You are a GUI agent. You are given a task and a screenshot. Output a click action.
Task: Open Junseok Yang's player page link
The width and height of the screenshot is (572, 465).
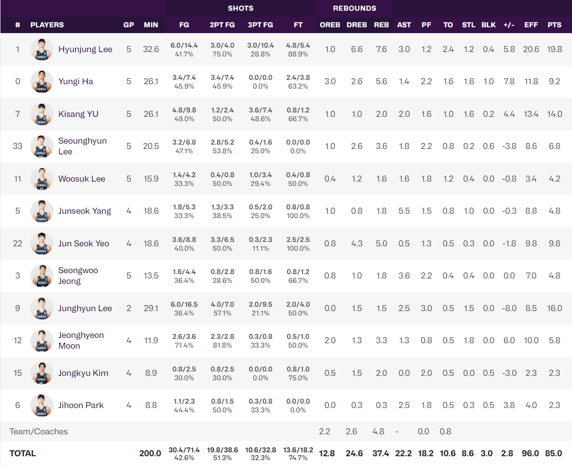pos(85,211)
